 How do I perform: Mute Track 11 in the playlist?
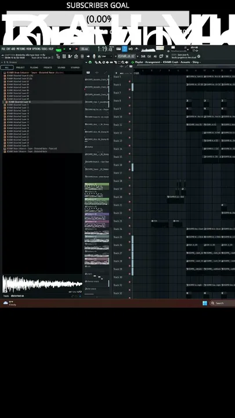click(x=130, y=129)
